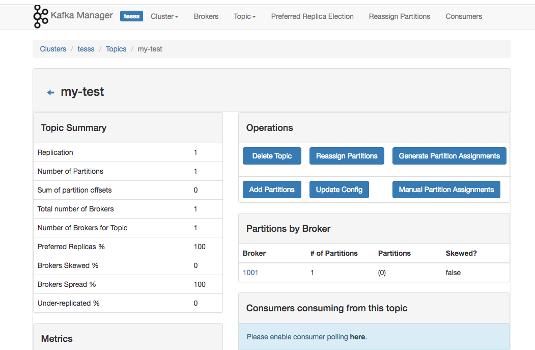Open the Consumers page

tap(464, 16)
